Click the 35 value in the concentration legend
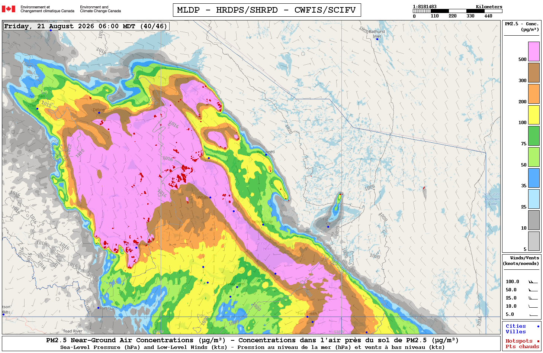 [524, 186]
